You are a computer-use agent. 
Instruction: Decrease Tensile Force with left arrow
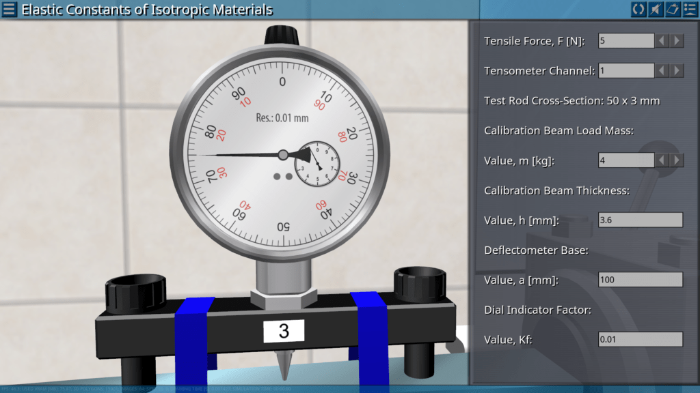click(x=662, y=41)
